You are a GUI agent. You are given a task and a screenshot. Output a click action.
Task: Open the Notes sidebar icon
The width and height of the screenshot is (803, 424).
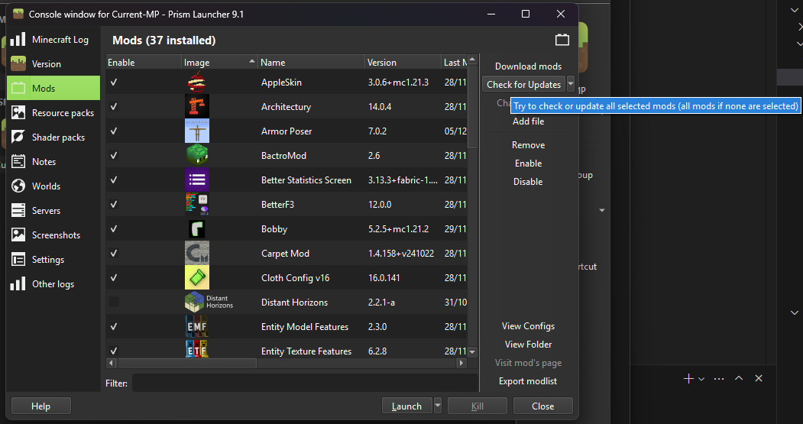pyautogui.click(x=18, y=162)
